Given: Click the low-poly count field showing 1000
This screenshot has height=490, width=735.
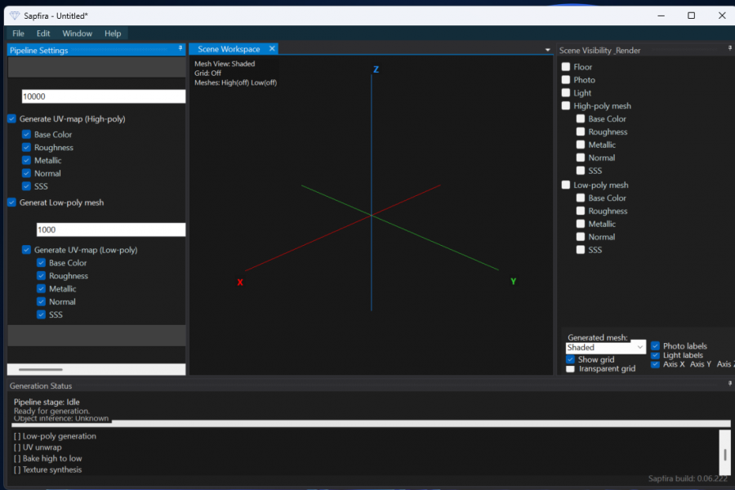Looking at the screenshot, I should [x=111, y=229].
